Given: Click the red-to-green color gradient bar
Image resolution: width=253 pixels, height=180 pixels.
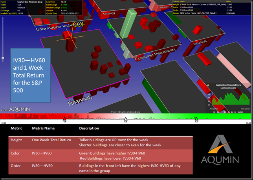Looking at the screenshot, I should coord(126,116).
